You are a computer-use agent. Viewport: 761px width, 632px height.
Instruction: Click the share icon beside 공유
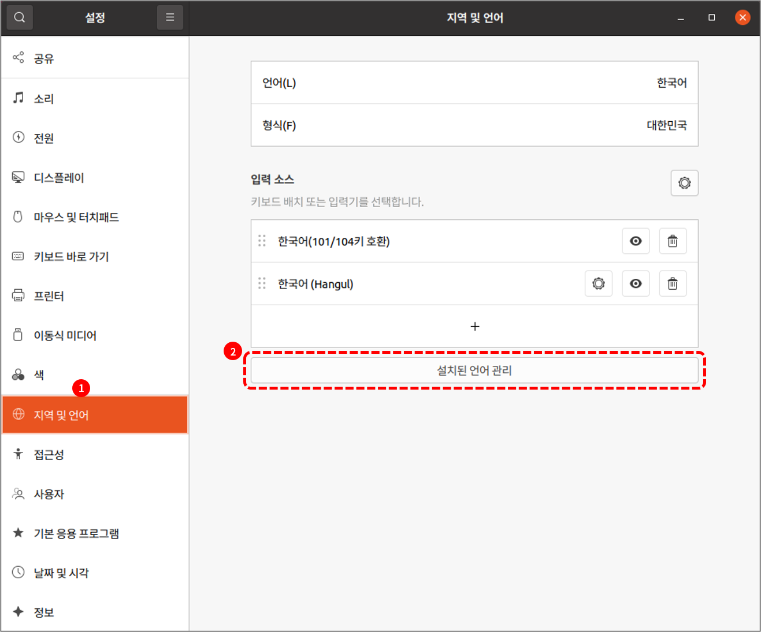18,58
